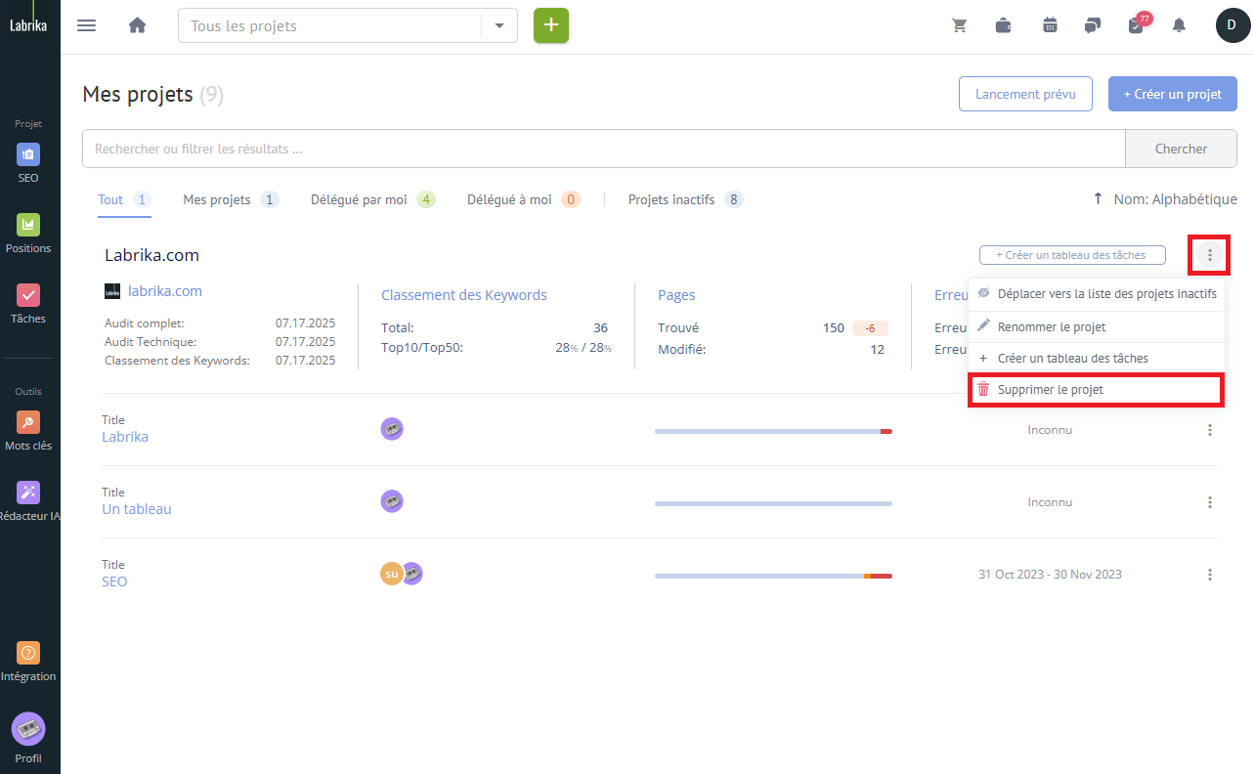The width and height of the screenshot is (1254, 774).
Task: Switch to the Mes projets tab
Action: (231, 199)
